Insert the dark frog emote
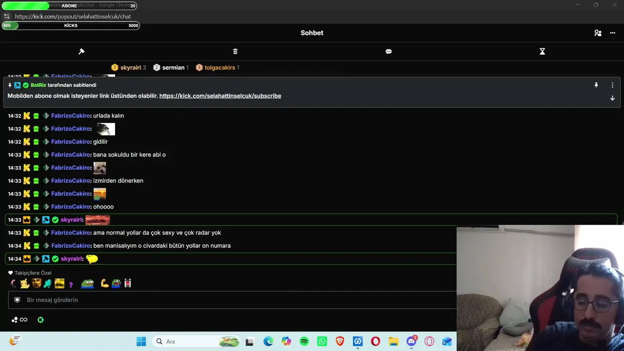The image size is (624, 351). point(116,283)
